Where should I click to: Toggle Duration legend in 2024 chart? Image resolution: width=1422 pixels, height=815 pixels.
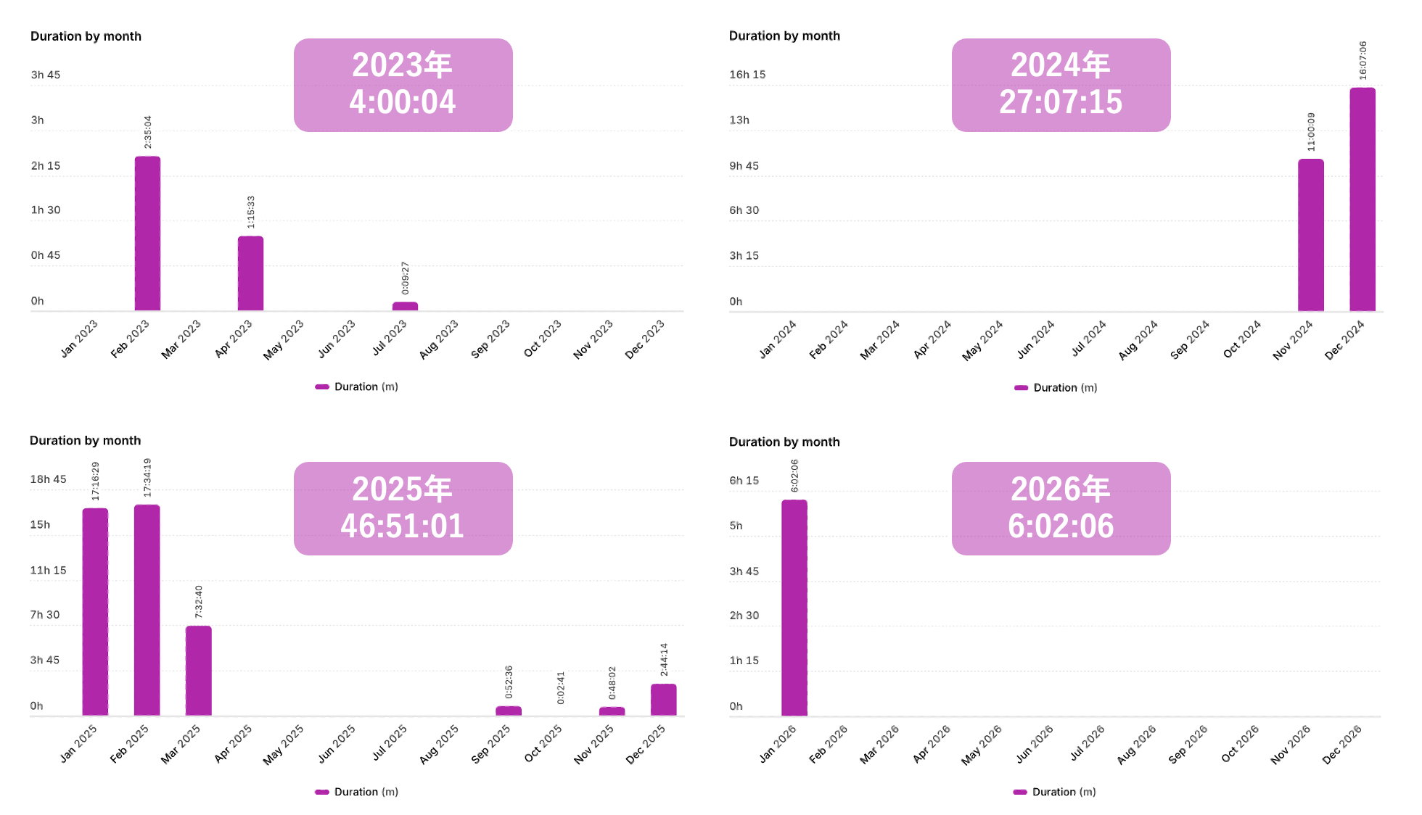1056,388
